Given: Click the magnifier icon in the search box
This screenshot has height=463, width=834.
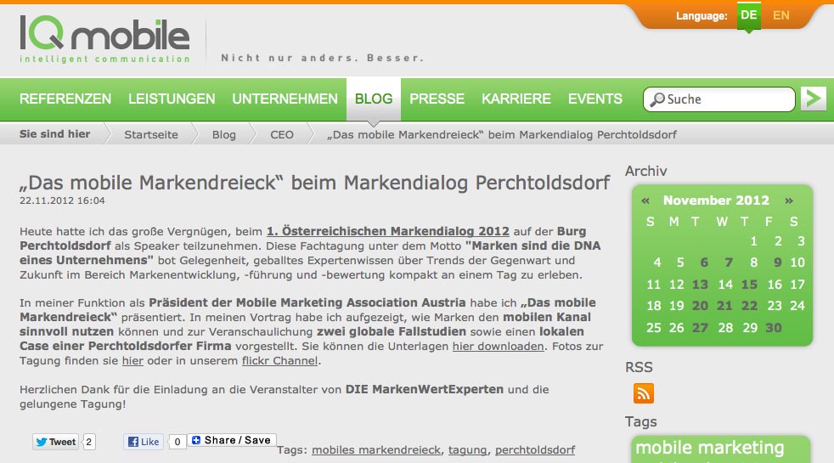Looking at the screenshot, I should coord(657,99).
